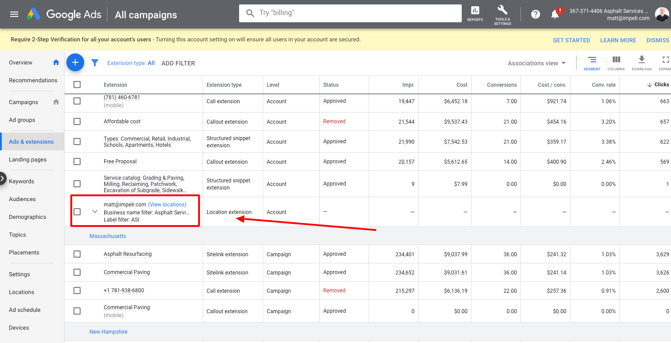Select the Service catalog row checkbox
This screenshot has height=343, width=671.
pos(77,184)
